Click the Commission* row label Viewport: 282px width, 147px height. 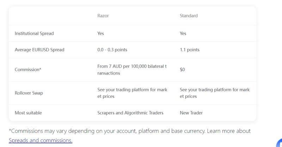[28, 69]
